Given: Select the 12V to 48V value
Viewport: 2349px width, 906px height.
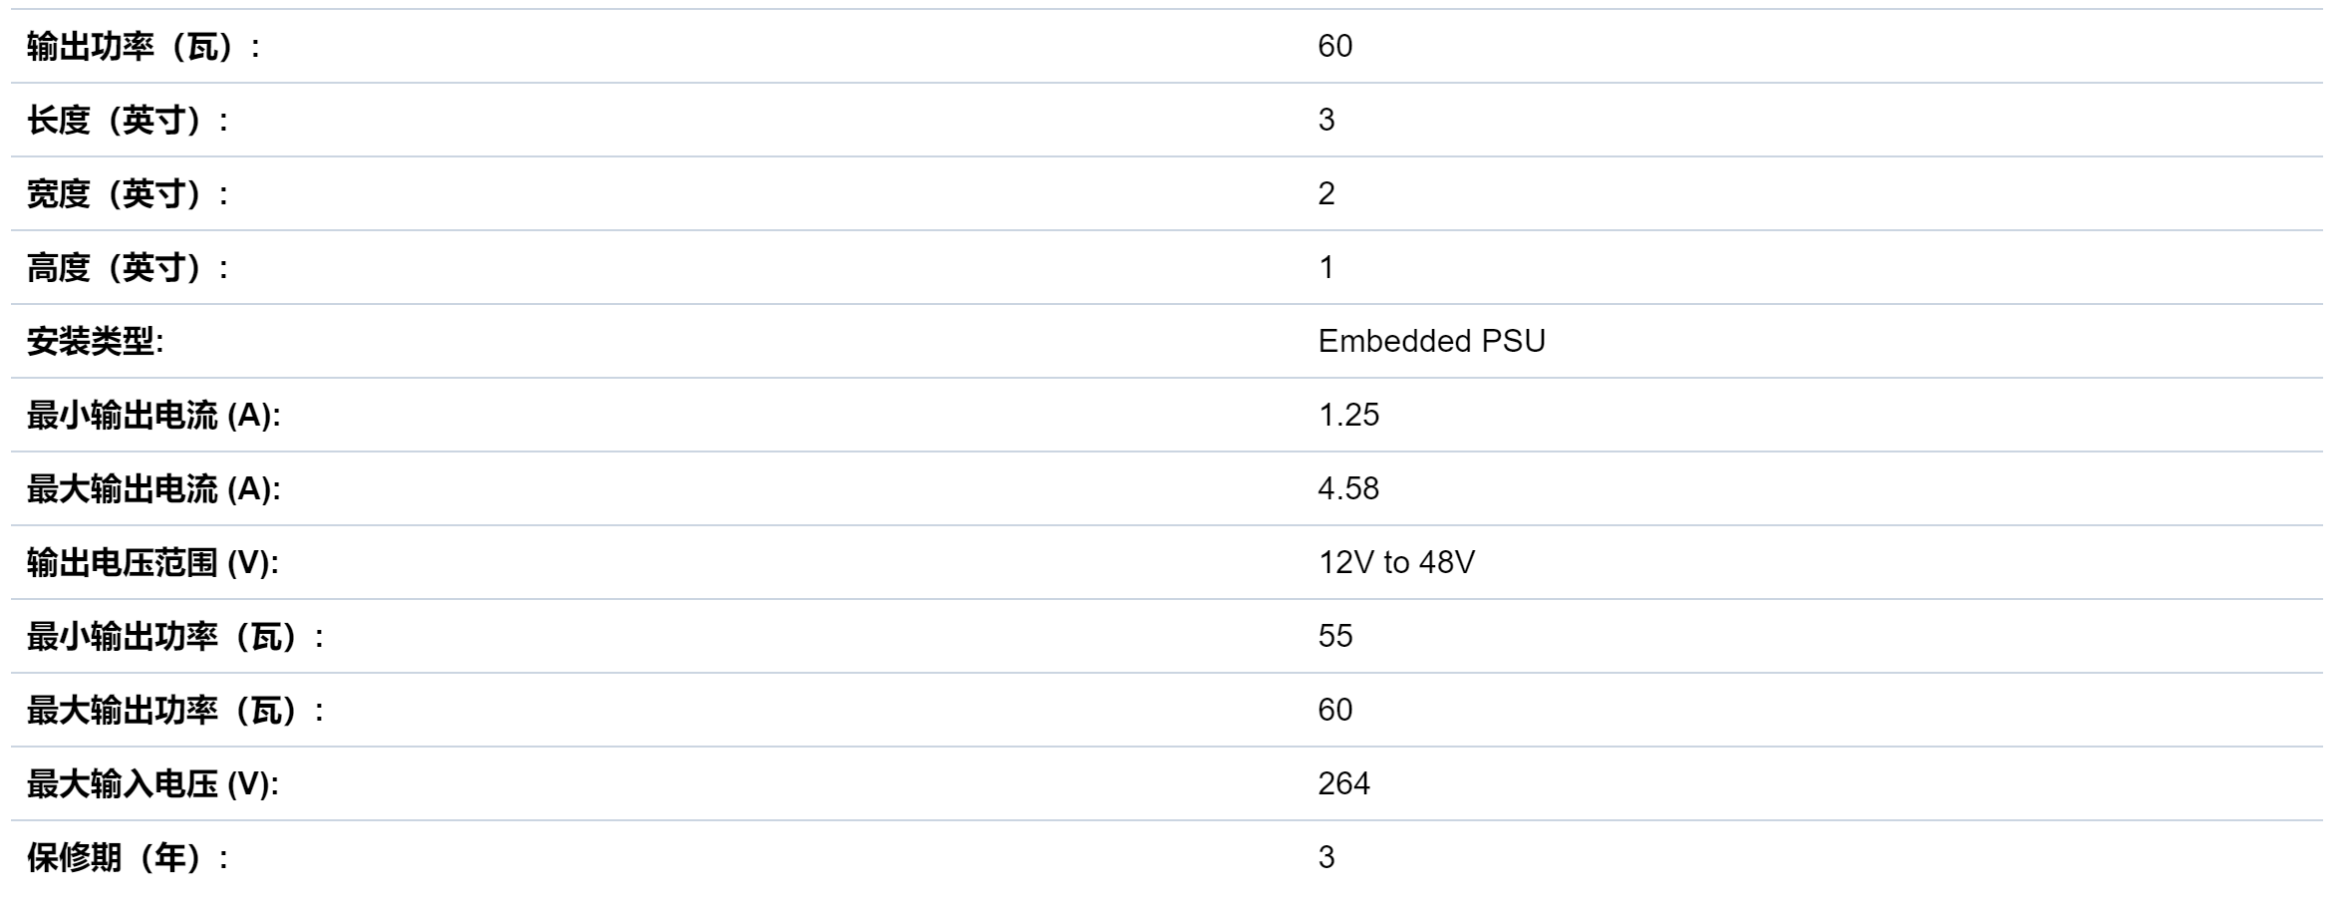Looking at the screenshot, I should [1396, 562].
